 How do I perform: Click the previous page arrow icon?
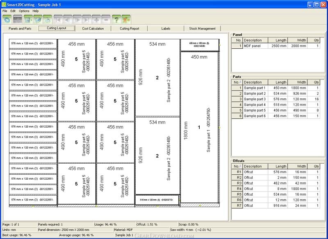point(68,20)
